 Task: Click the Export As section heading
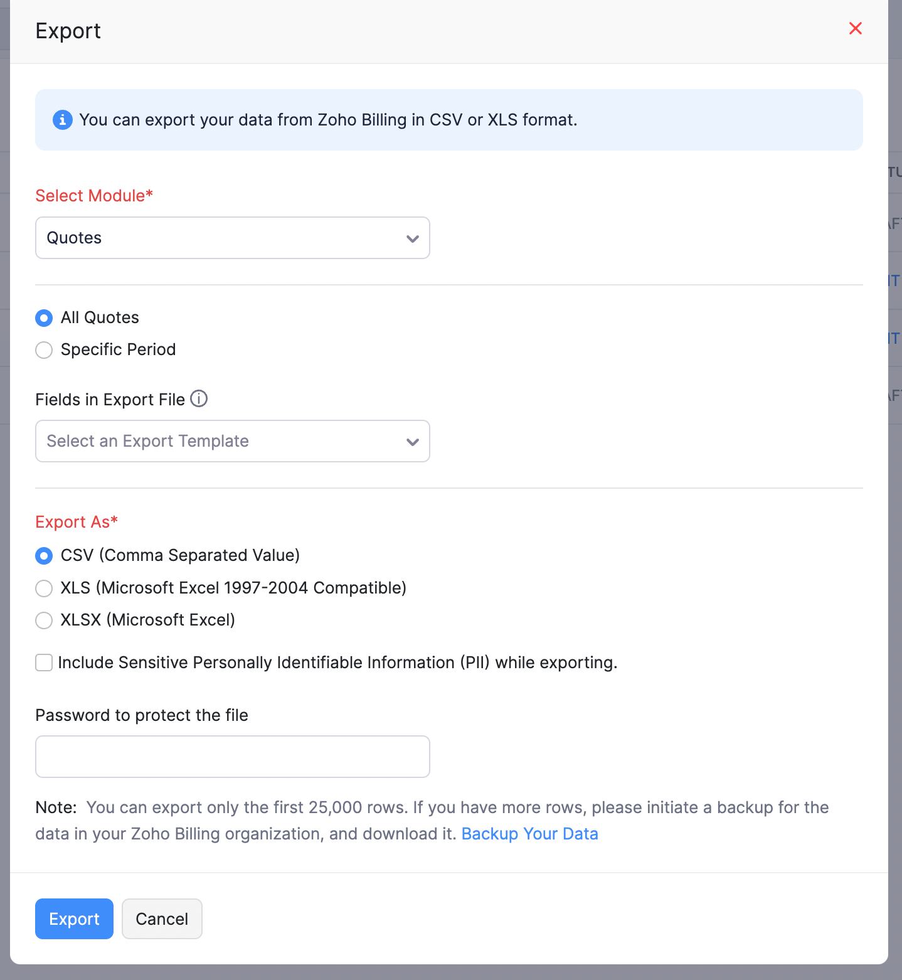tap(77, 521)
